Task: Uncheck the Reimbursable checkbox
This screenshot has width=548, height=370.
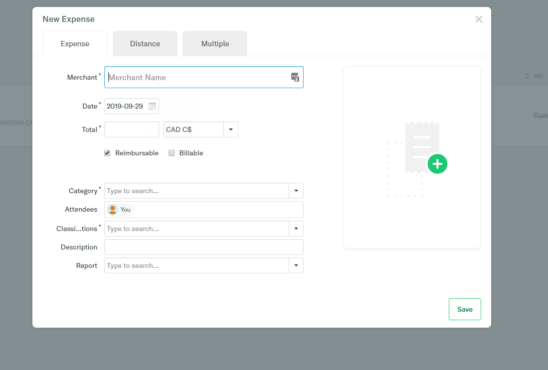Action: [x=107, y=153]
